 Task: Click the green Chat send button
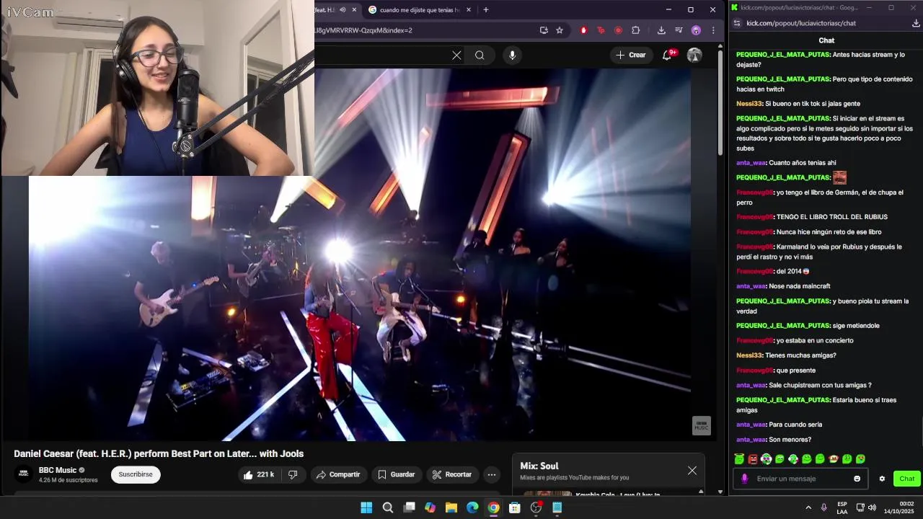(907, 479)
